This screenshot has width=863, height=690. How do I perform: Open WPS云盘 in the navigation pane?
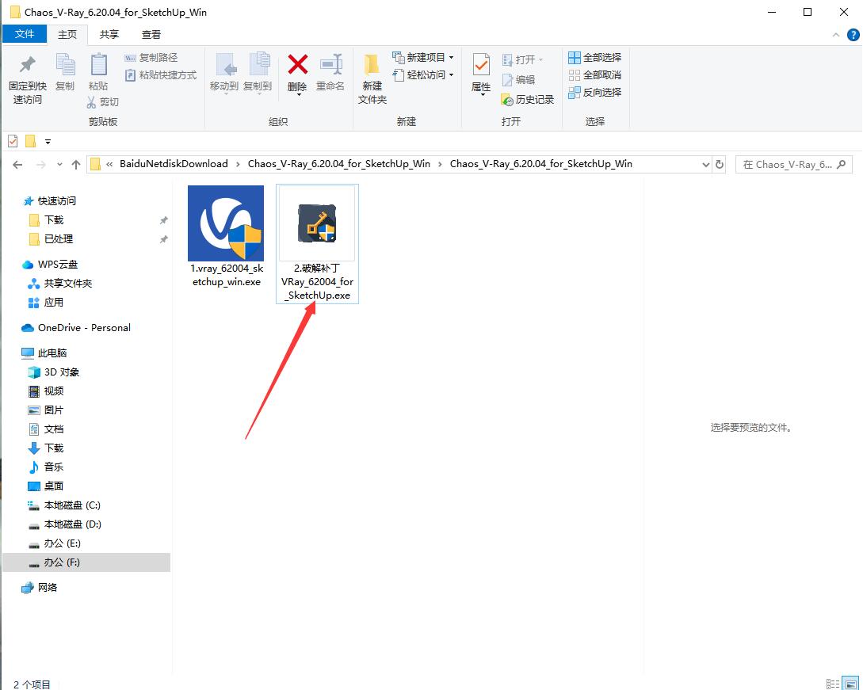point(50,264)
